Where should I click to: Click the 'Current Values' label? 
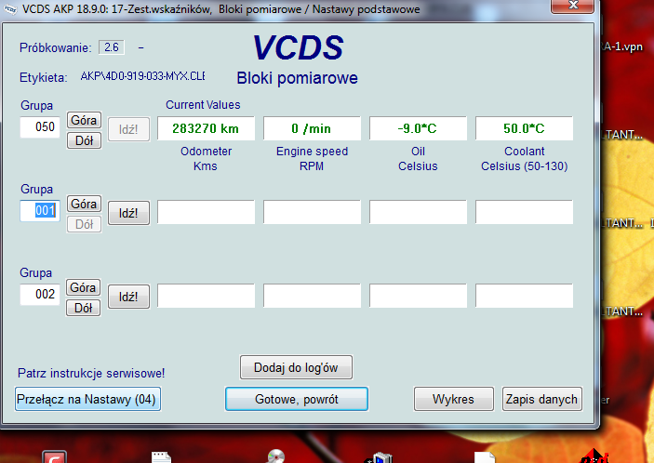[203, 105]
